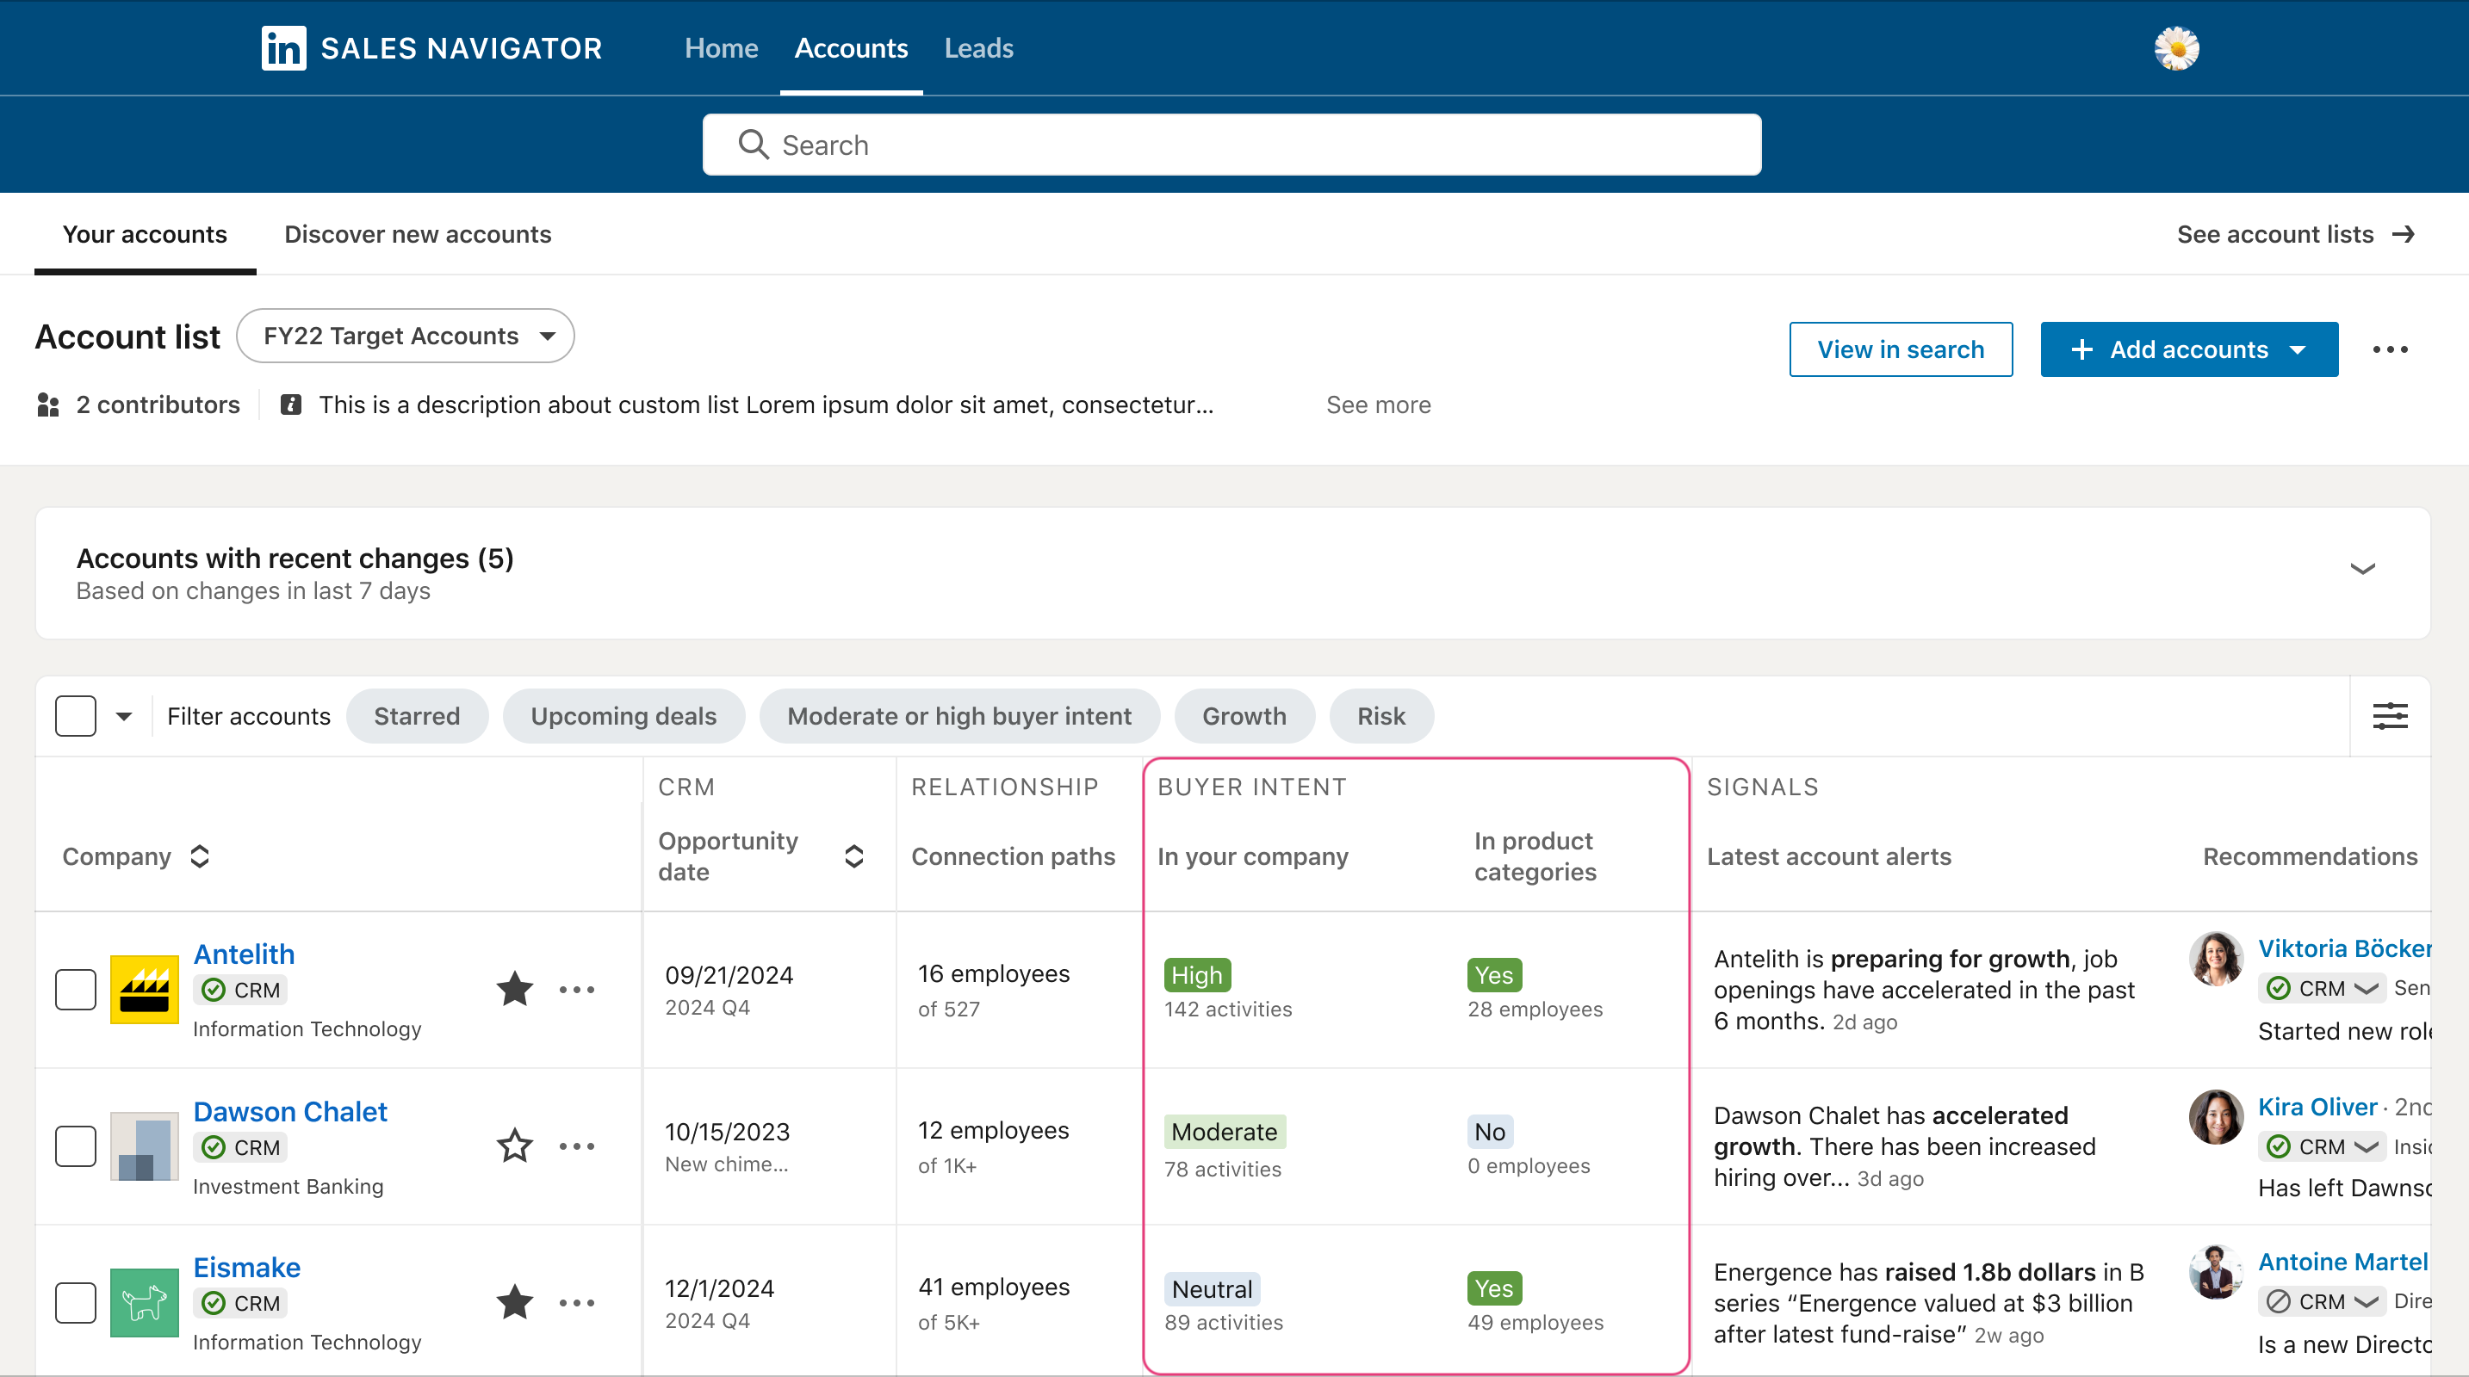Click Antoine Martel's profile photo
Viewport: 2469px width, 1377px height.
[2216, 1272]
